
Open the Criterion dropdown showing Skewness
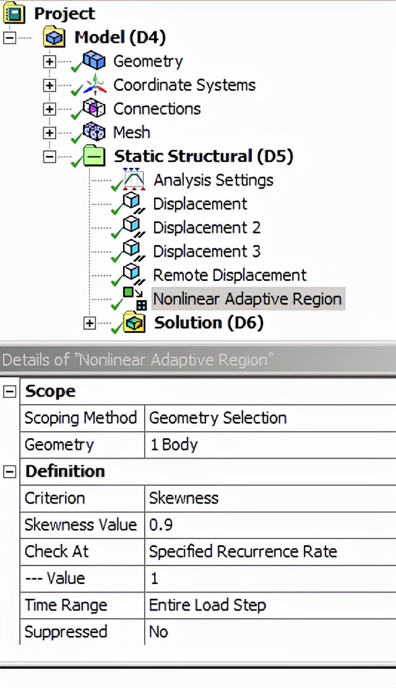point(270,498)
